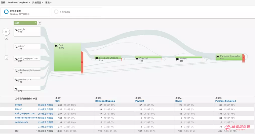Image resolution: width=255 pixels, height=134 pixels.
Task: Click the '1,804 的 10%' total cell
Action: [x=110, y=131]
